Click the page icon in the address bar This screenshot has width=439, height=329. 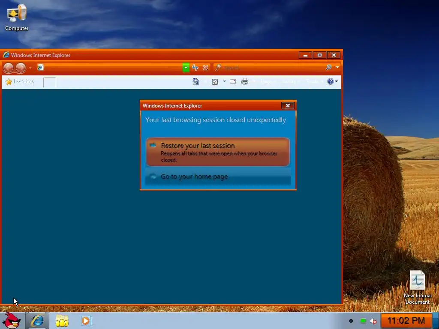coord(40,67)
